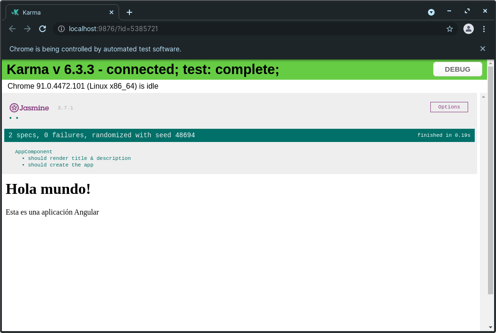
Task: Open a new tab with plus button
Action: pyautogui.click(x=129, y=12)
